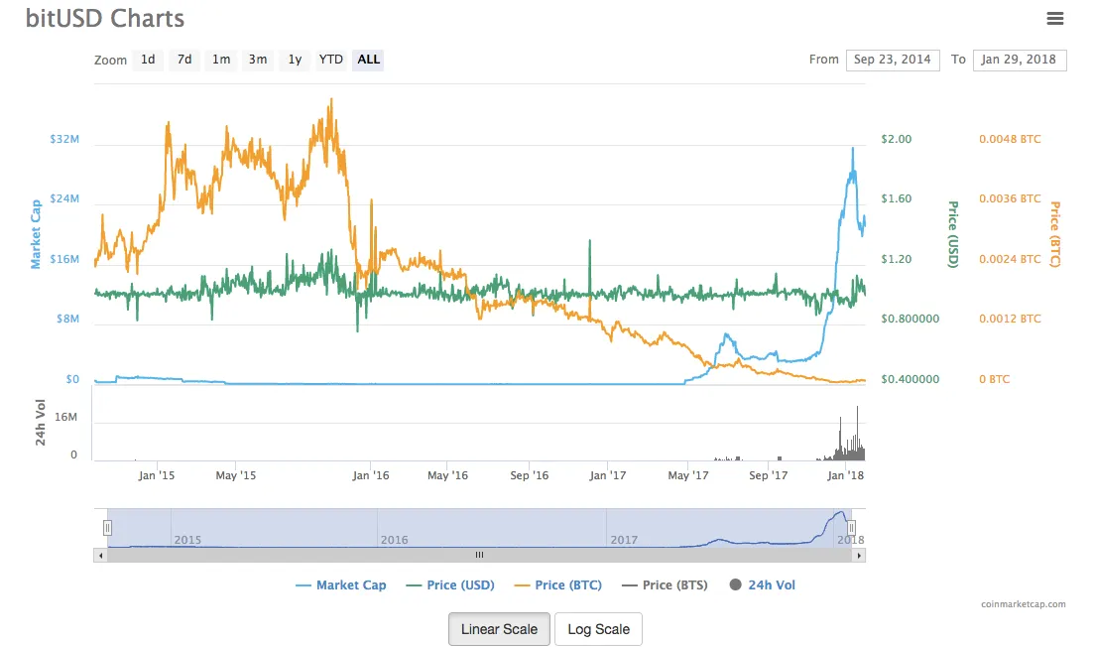Switch chart to Log Scale
The height and width of the screenshot is (647, 1093).
[598, 629]
